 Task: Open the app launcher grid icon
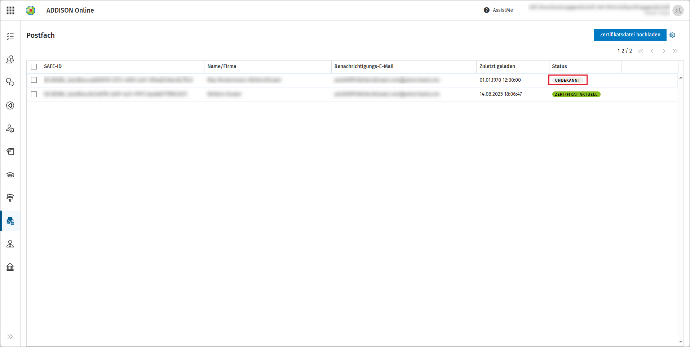click(x=10, y=10)
